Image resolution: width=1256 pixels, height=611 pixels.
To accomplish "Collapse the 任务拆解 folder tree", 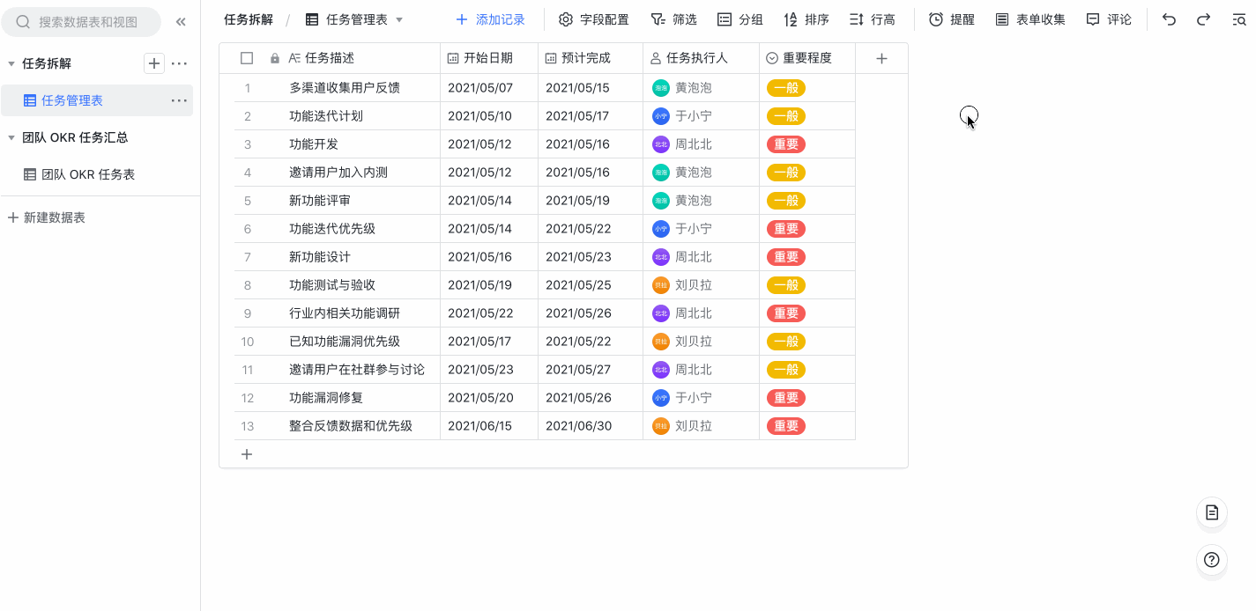I will pos(11,63).
